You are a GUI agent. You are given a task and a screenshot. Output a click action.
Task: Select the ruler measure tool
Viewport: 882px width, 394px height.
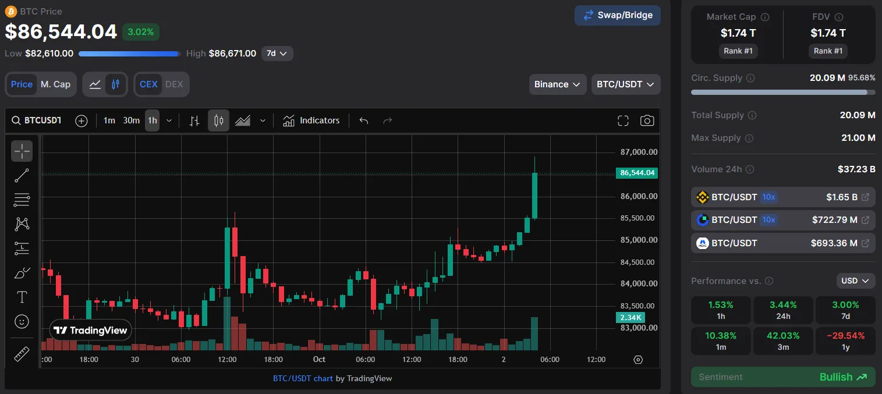[22, 353]
